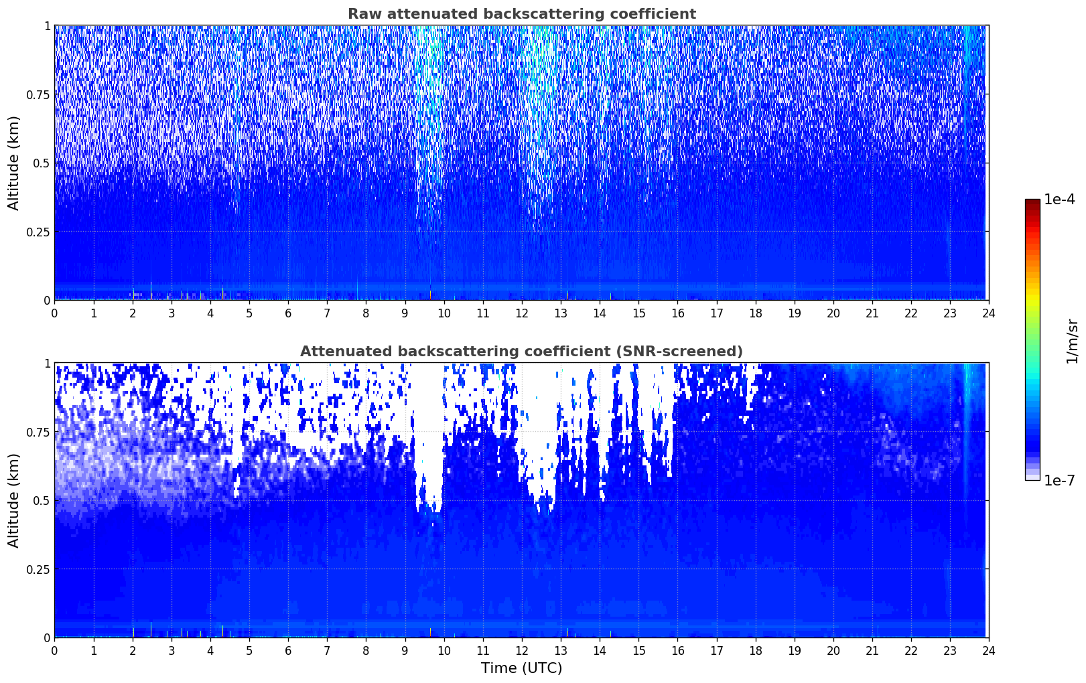Select the '1e-7' colorbar minimum label
Viewport: 1086px width, 683px height.
pyautogui.click(x=1059, y=480)
